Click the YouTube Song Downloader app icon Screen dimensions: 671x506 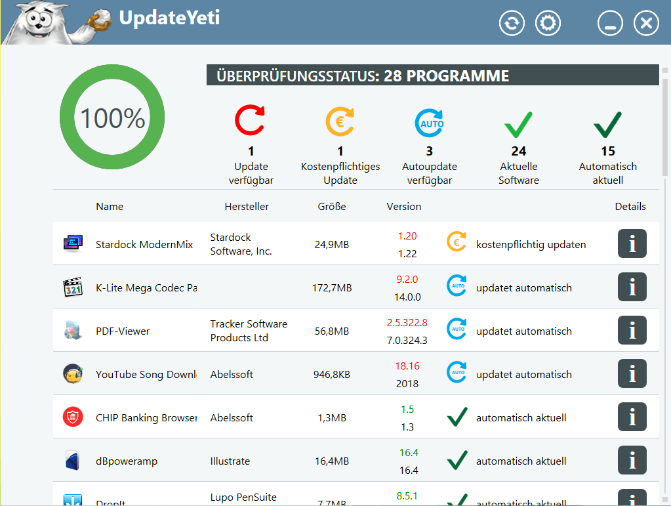click(x=73, y=374)
